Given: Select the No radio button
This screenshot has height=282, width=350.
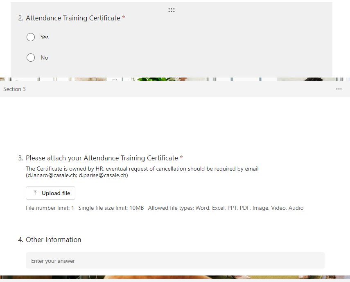Looking at the screenshot, I should pos(31,58).
